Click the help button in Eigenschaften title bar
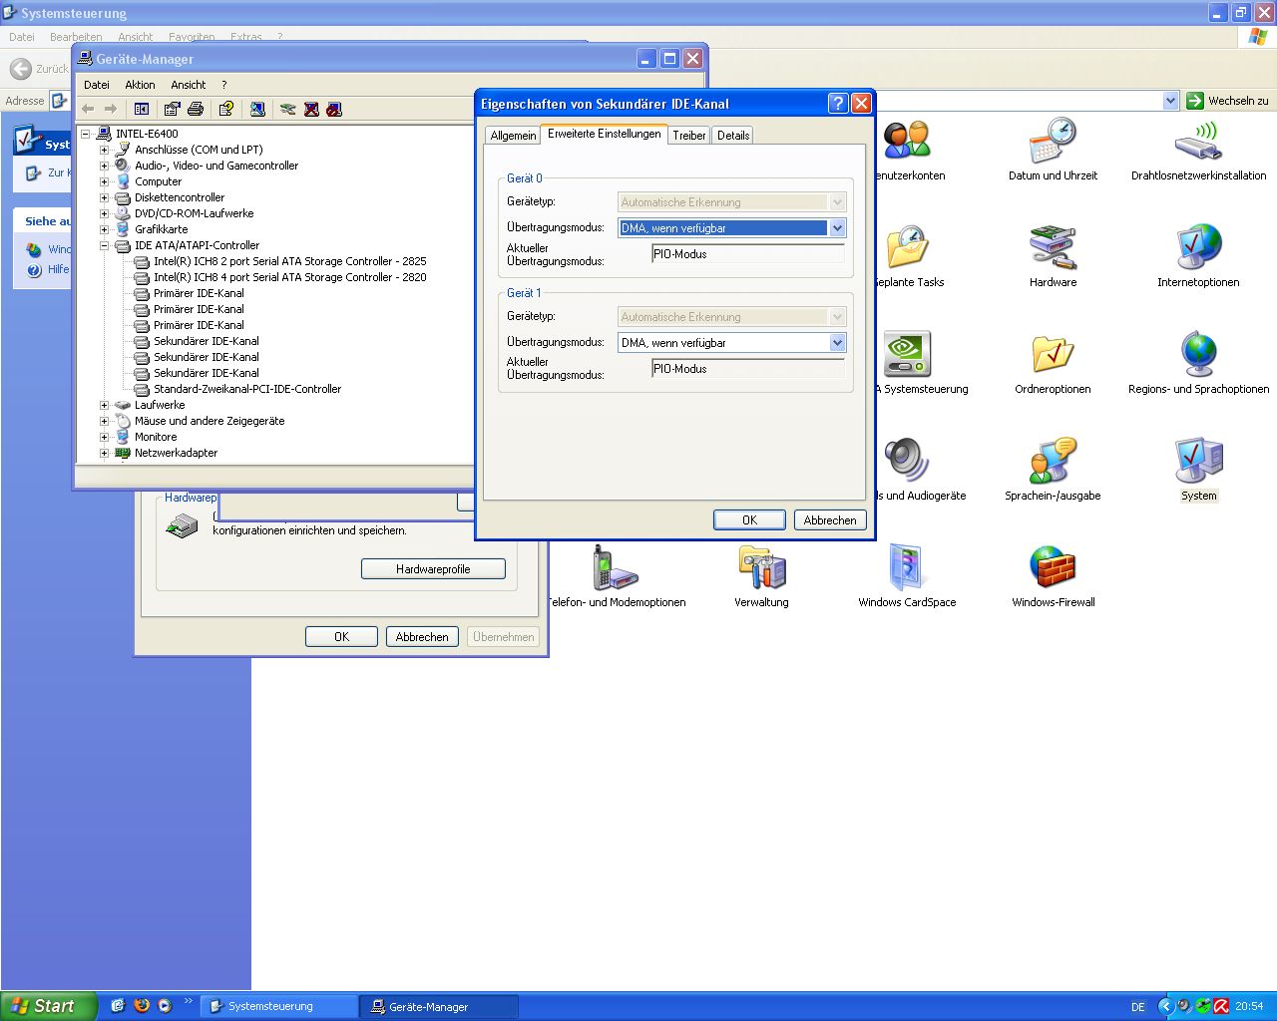 coord(838,103)
